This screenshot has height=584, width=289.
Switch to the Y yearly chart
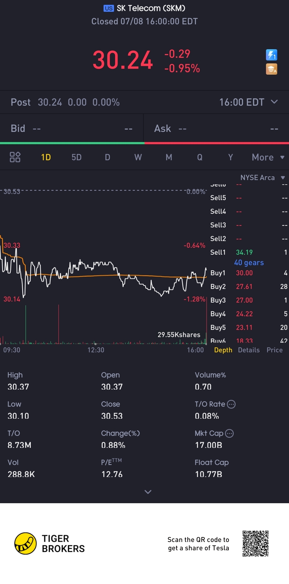(x=230, y=157)
